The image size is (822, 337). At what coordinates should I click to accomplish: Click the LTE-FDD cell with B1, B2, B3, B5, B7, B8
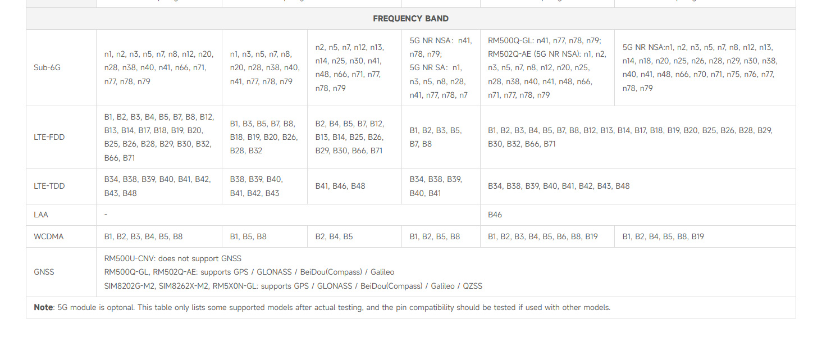coord(436,137)
